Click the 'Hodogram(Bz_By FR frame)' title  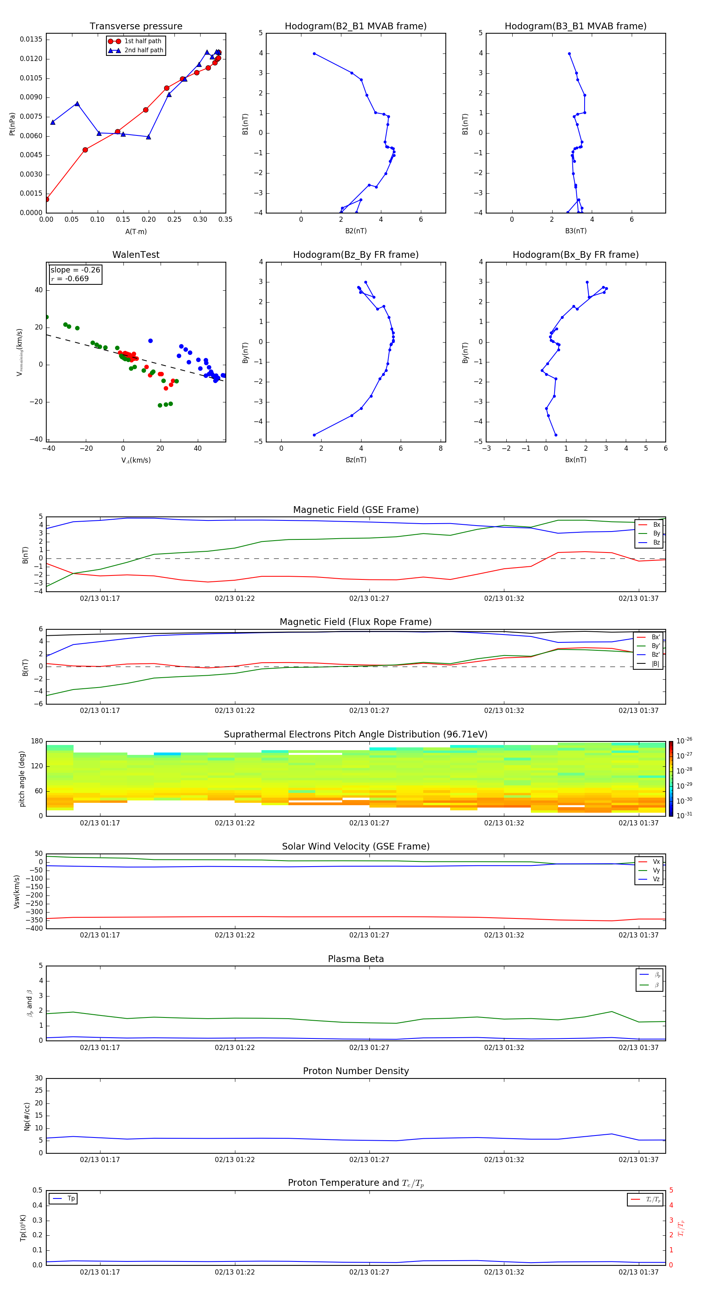tap(355, 255)
